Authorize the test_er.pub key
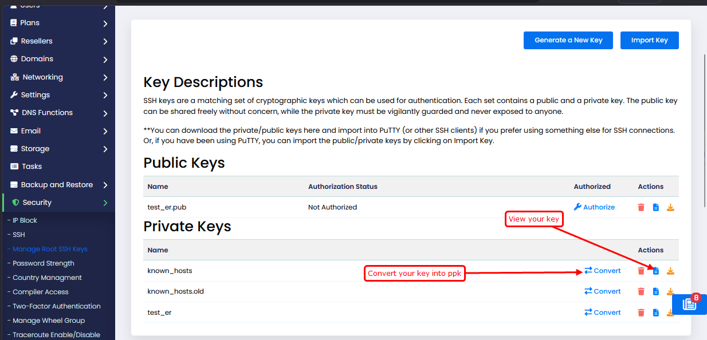The image size is (707, 340). 594,207
